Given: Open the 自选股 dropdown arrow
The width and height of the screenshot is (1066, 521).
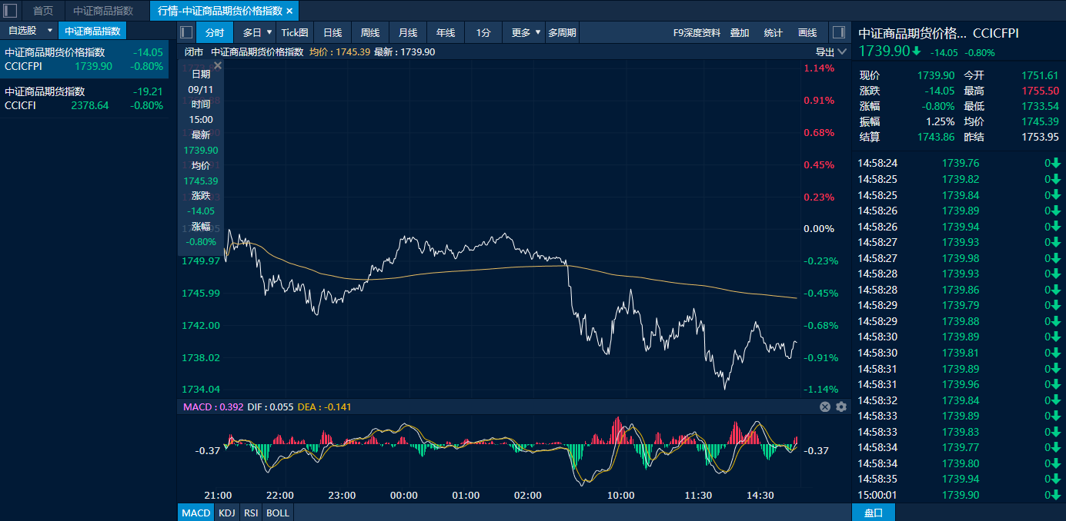Looking at the screenshot, I should pos(50,31).
